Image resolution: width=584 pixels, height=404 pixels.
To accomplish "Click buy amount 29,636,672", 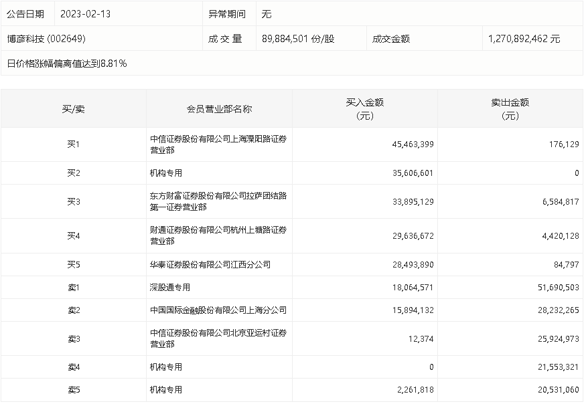I will tap(413, 236).
